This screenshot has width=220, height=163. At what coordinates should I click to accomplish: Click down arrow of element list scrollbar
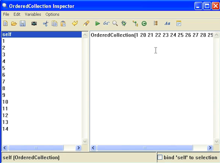click(x=85, y=141)
